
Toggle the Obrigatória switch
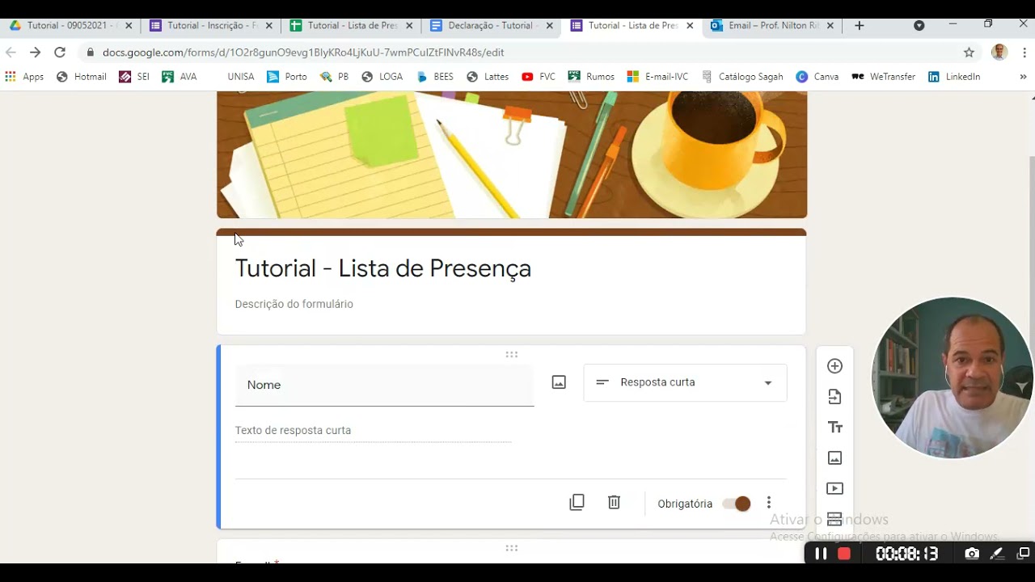click(x=737, y=504)
